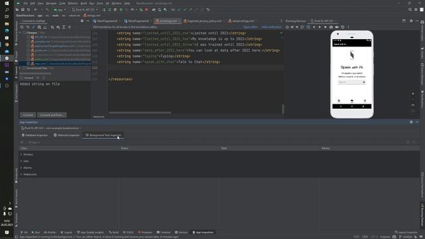Enable the Amend checkbox

point(22,78)
